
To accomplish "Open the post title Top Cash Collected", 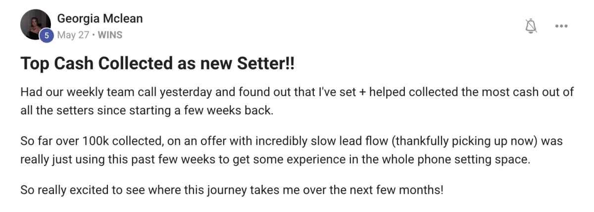I will click(x=157, y=64).
